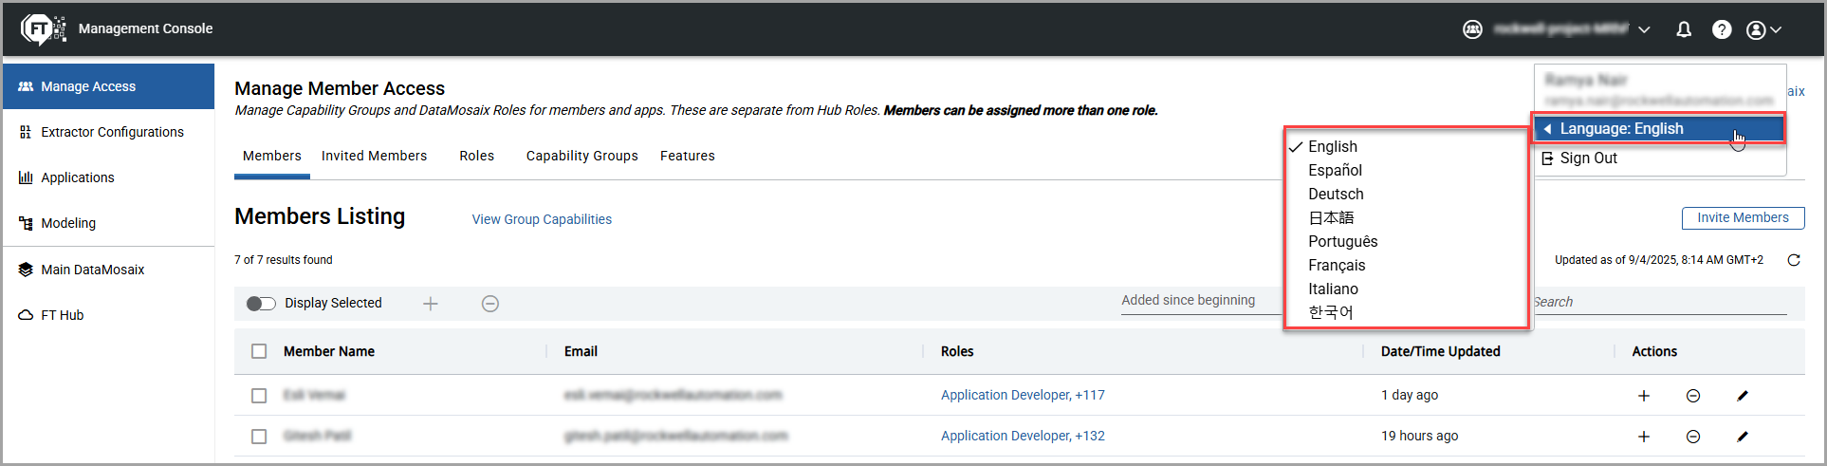
Task: Switch to the Capability Groups tab
Action: click(581, 156)
